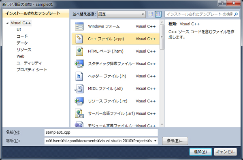This screenshot has width=243, height=160.
Task: Select the UI category
Action: [19, 30]
